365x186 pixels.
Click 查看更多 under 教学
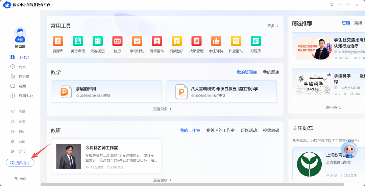click(x=162, y=109)
